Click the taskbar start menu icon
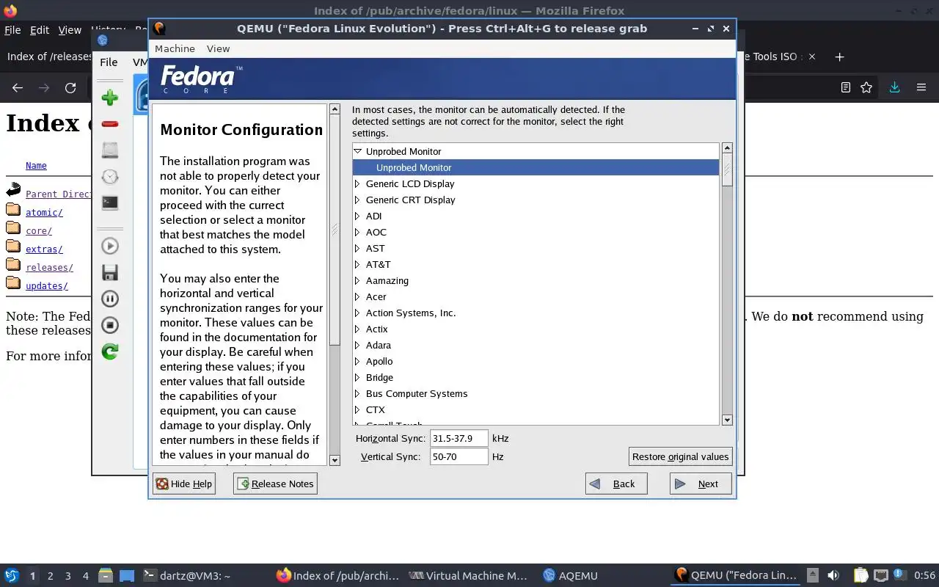Image resolution: width=939 pixels, height=587 pixels. pos(12,575)
